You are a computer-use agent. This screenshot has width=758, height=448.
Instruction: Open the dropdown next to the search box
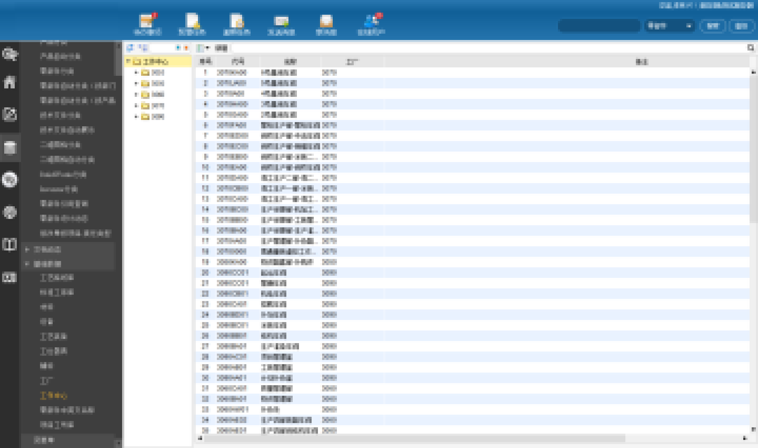669,26
